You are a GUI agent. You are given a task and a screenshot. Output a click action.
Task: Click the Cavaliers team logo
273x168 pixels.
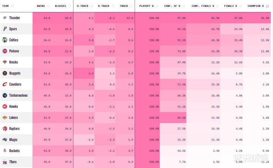tap(5, 84)
